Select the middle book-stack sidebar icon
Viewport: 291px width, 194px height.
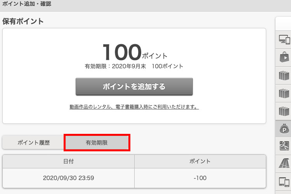pyautogui.click(x=284, y=93)
